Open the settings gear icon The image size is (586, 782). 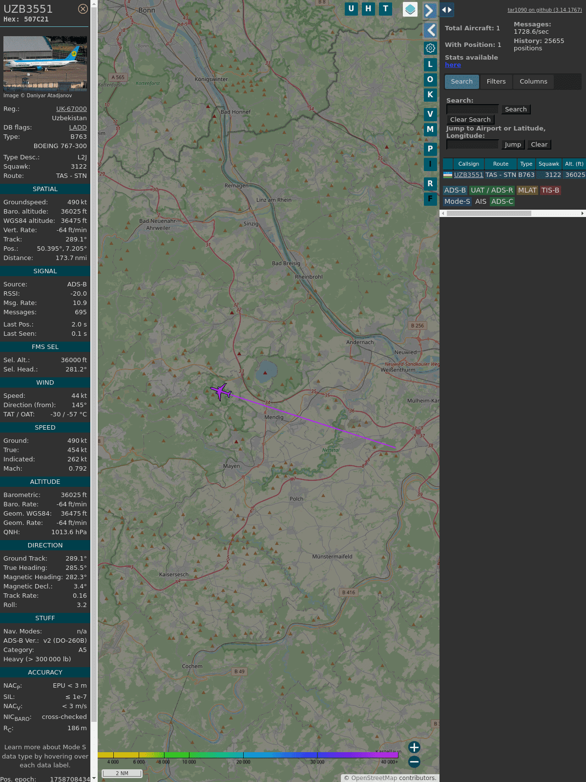coord(430,48)
